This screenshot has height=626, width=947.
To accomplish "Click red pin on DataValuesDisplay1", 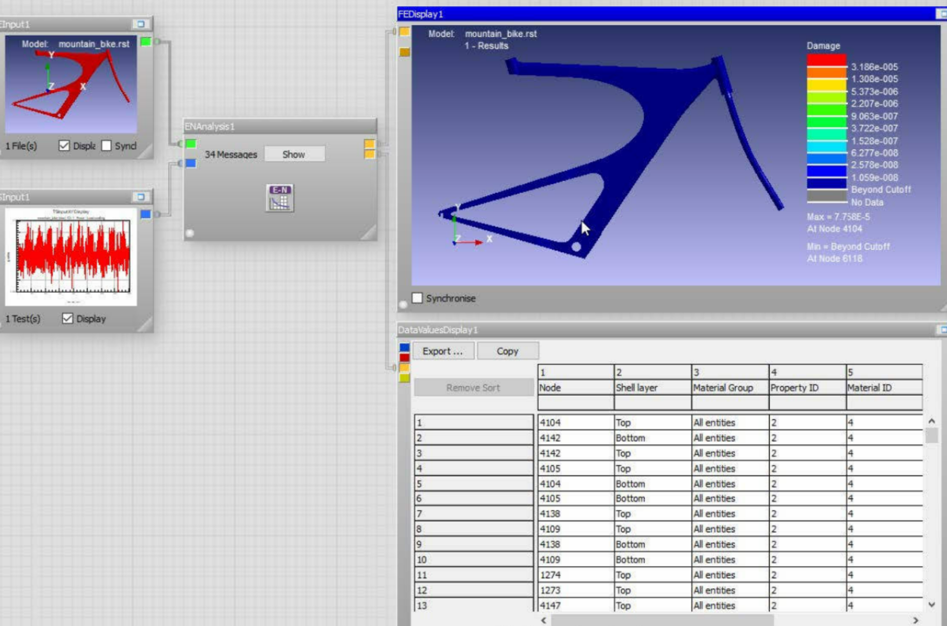I will (x=405, y=358).
